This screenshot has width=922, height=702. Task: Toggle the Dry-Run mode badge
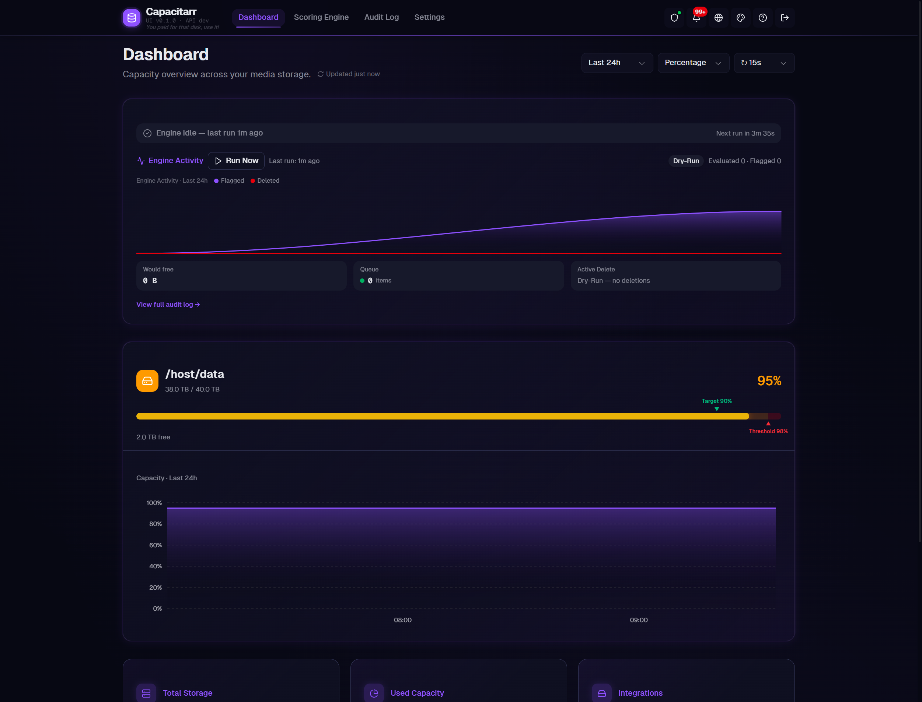click(x=686, y=161)
